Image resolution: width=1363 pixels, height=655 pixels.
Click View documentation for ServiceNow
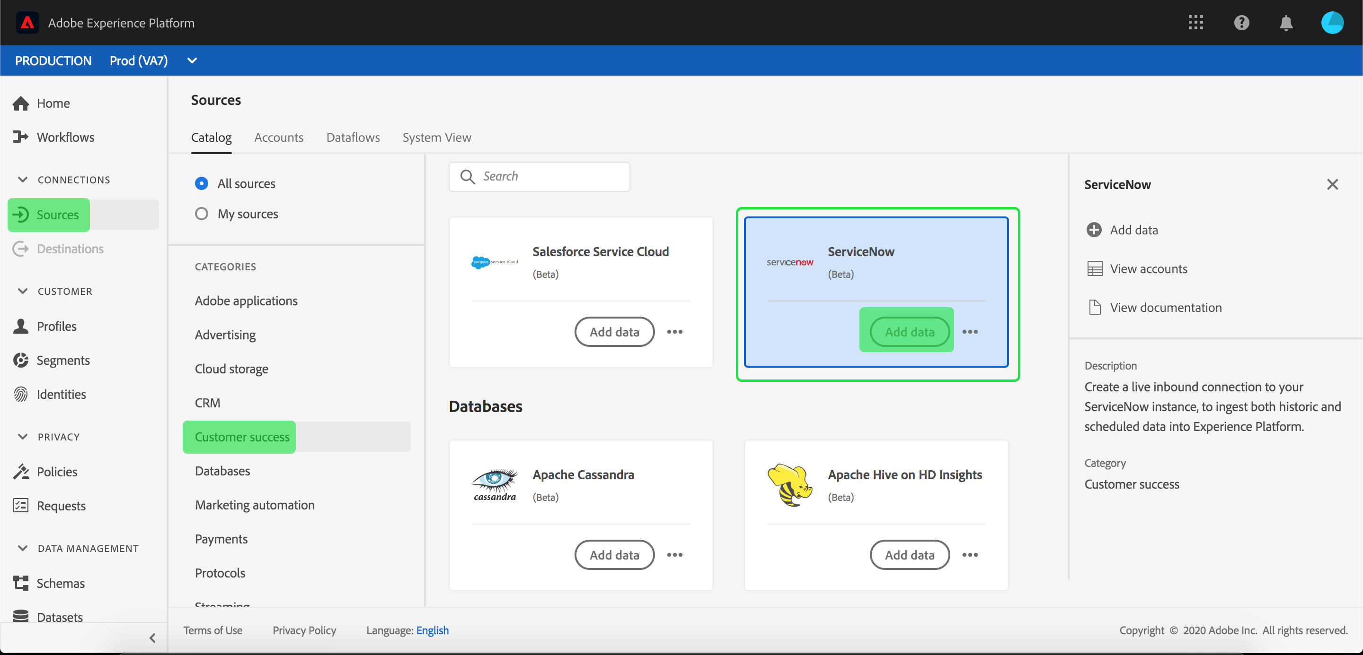pos(1166,306)
